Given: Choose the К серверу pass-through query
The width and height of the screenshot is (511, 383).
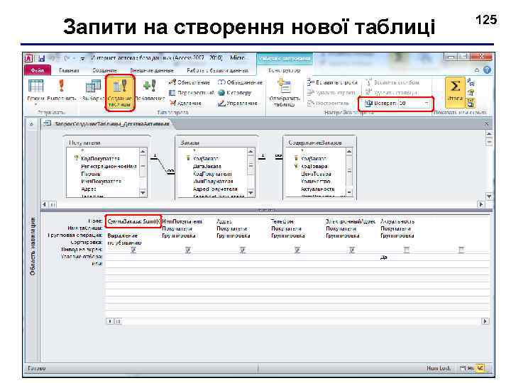Looking at the screenshot, I should [x=235, y=93].
